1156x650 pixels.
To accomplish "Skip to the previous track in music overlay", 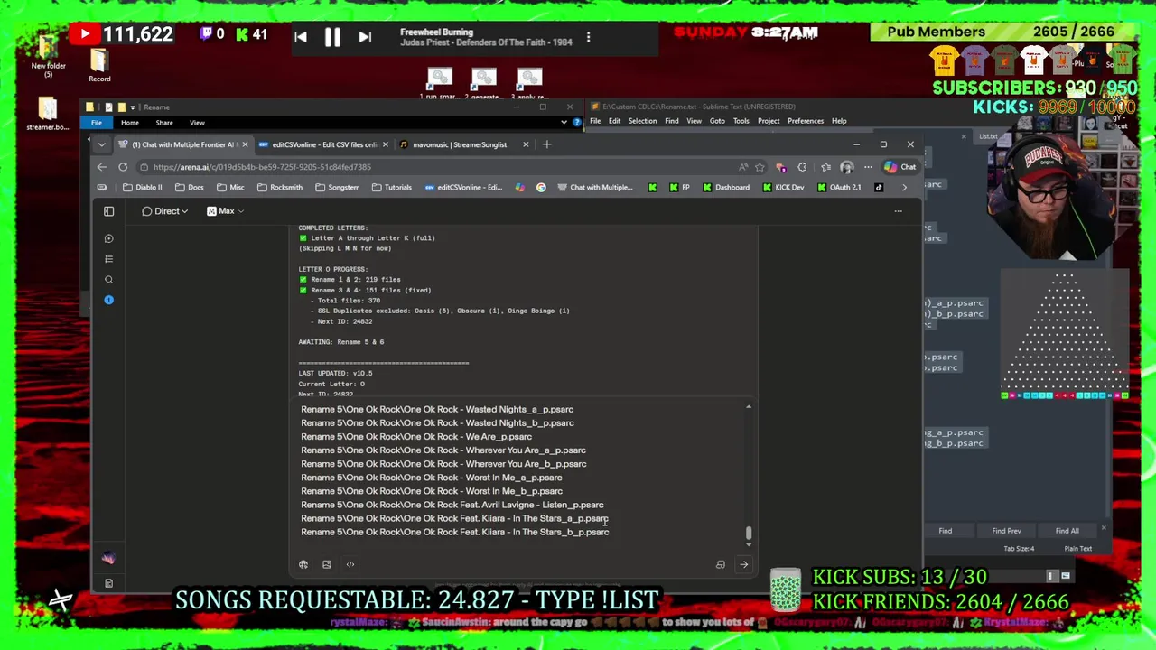I will coord(301,37).
